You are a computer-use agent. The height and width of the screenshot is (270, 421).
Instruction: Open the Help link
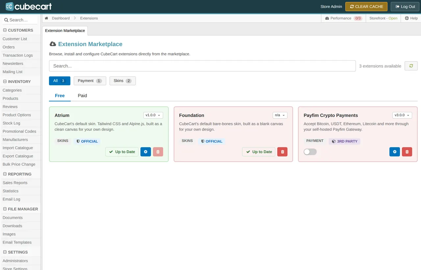[x=411, y=18]
